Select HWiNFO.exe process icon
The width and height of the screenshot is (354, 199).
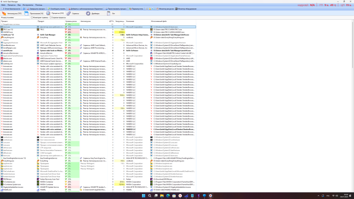click(x=2, y=32)
